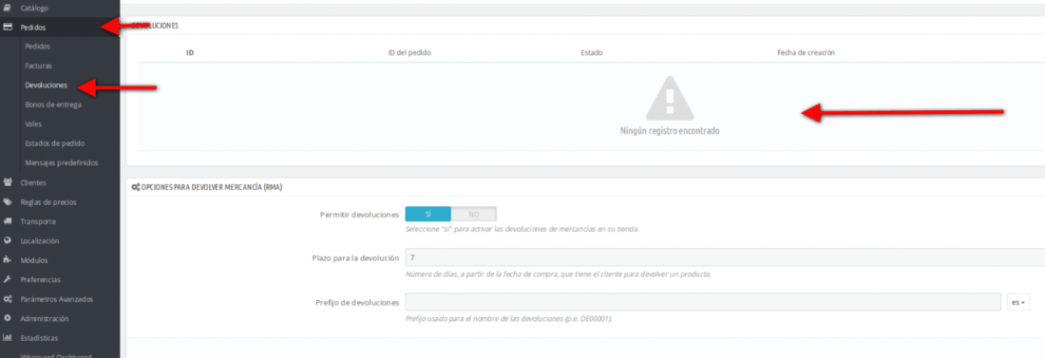Click the Plazo para la devolución field
This screenshot has width=1045, height=358.
tap(725, 257)
